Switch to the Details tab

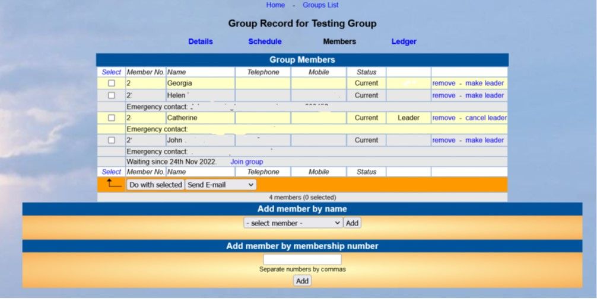point(201,41)
